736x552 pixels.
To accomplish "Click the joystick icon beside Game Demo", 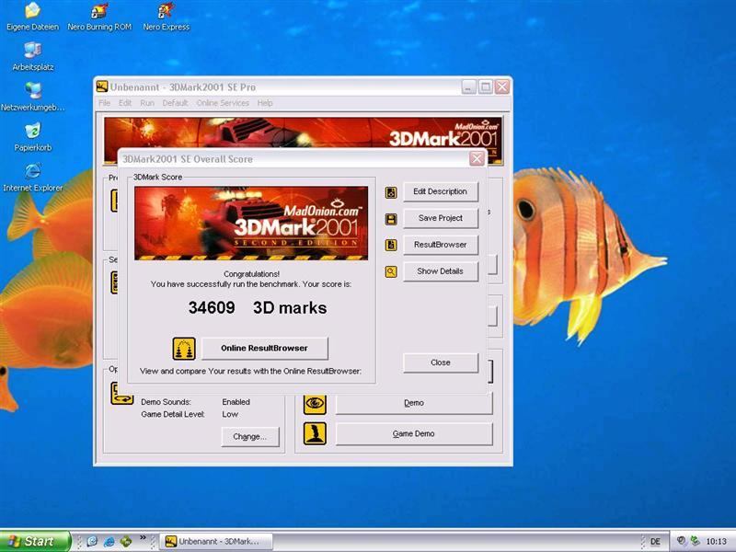I will pyautogui.click(x=315, y=433).
